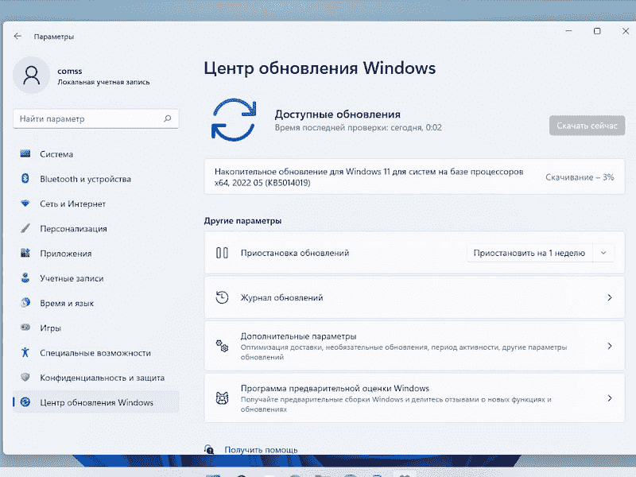Click the Конфиденциальность shield icon
Viewport: 636px width, 477px height.
coord(25,377)
